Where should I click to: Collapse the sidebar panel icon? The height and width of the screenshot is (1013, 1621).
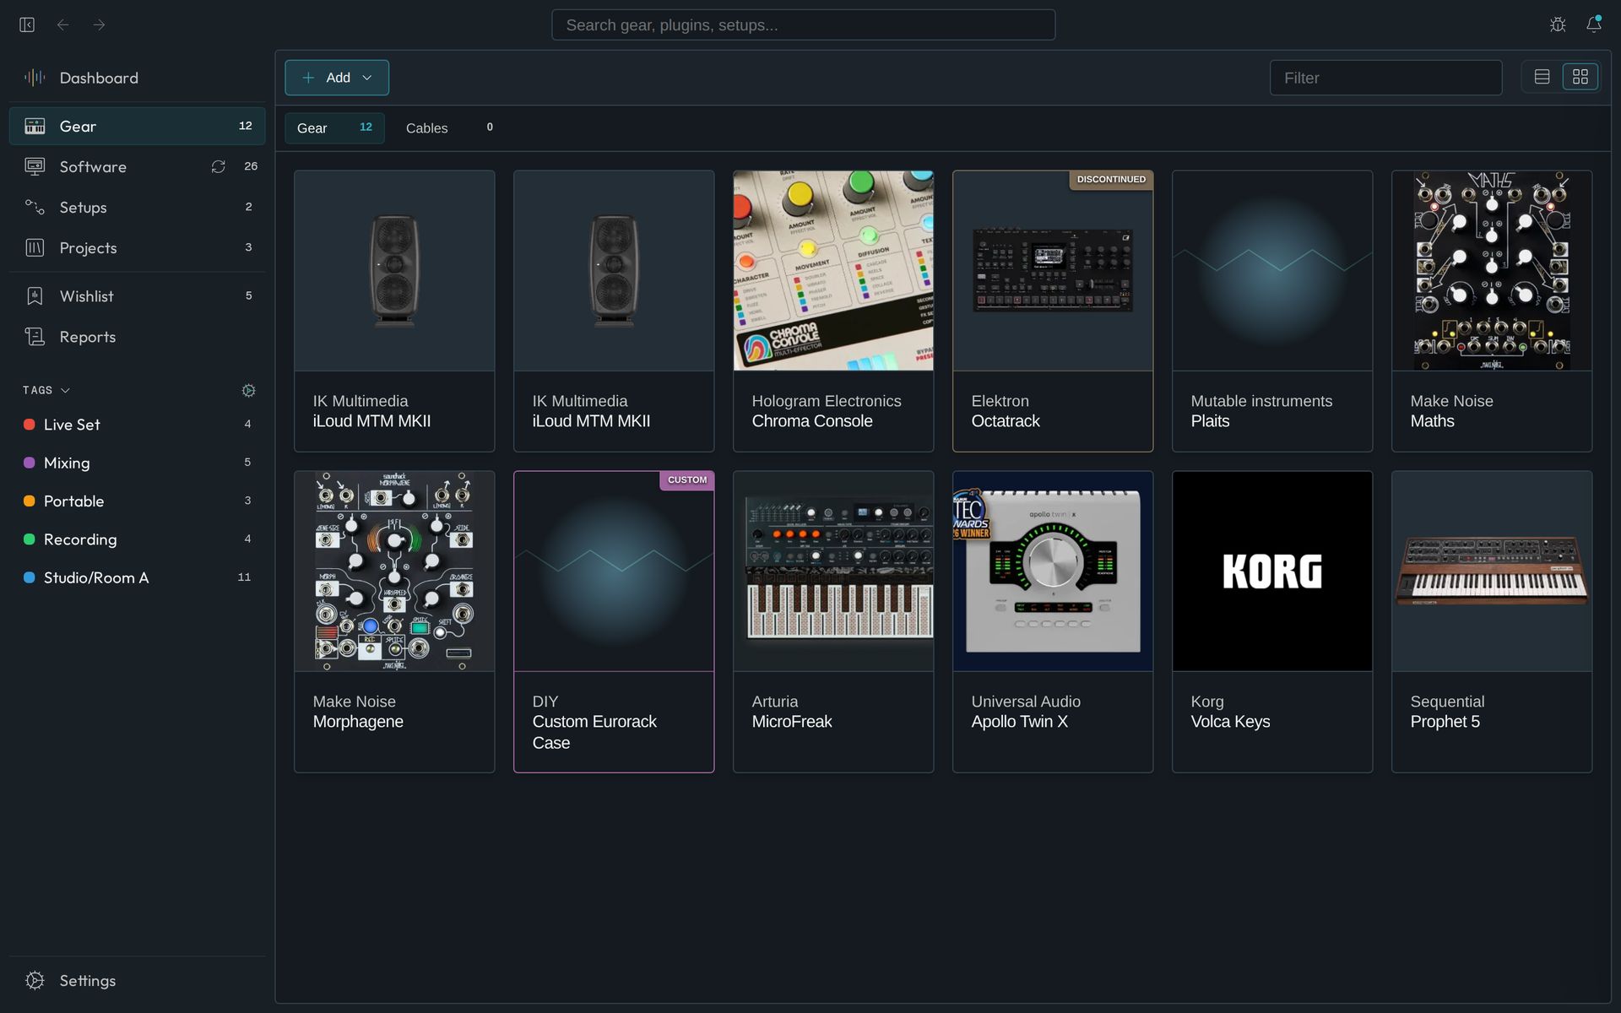[27, 24]
